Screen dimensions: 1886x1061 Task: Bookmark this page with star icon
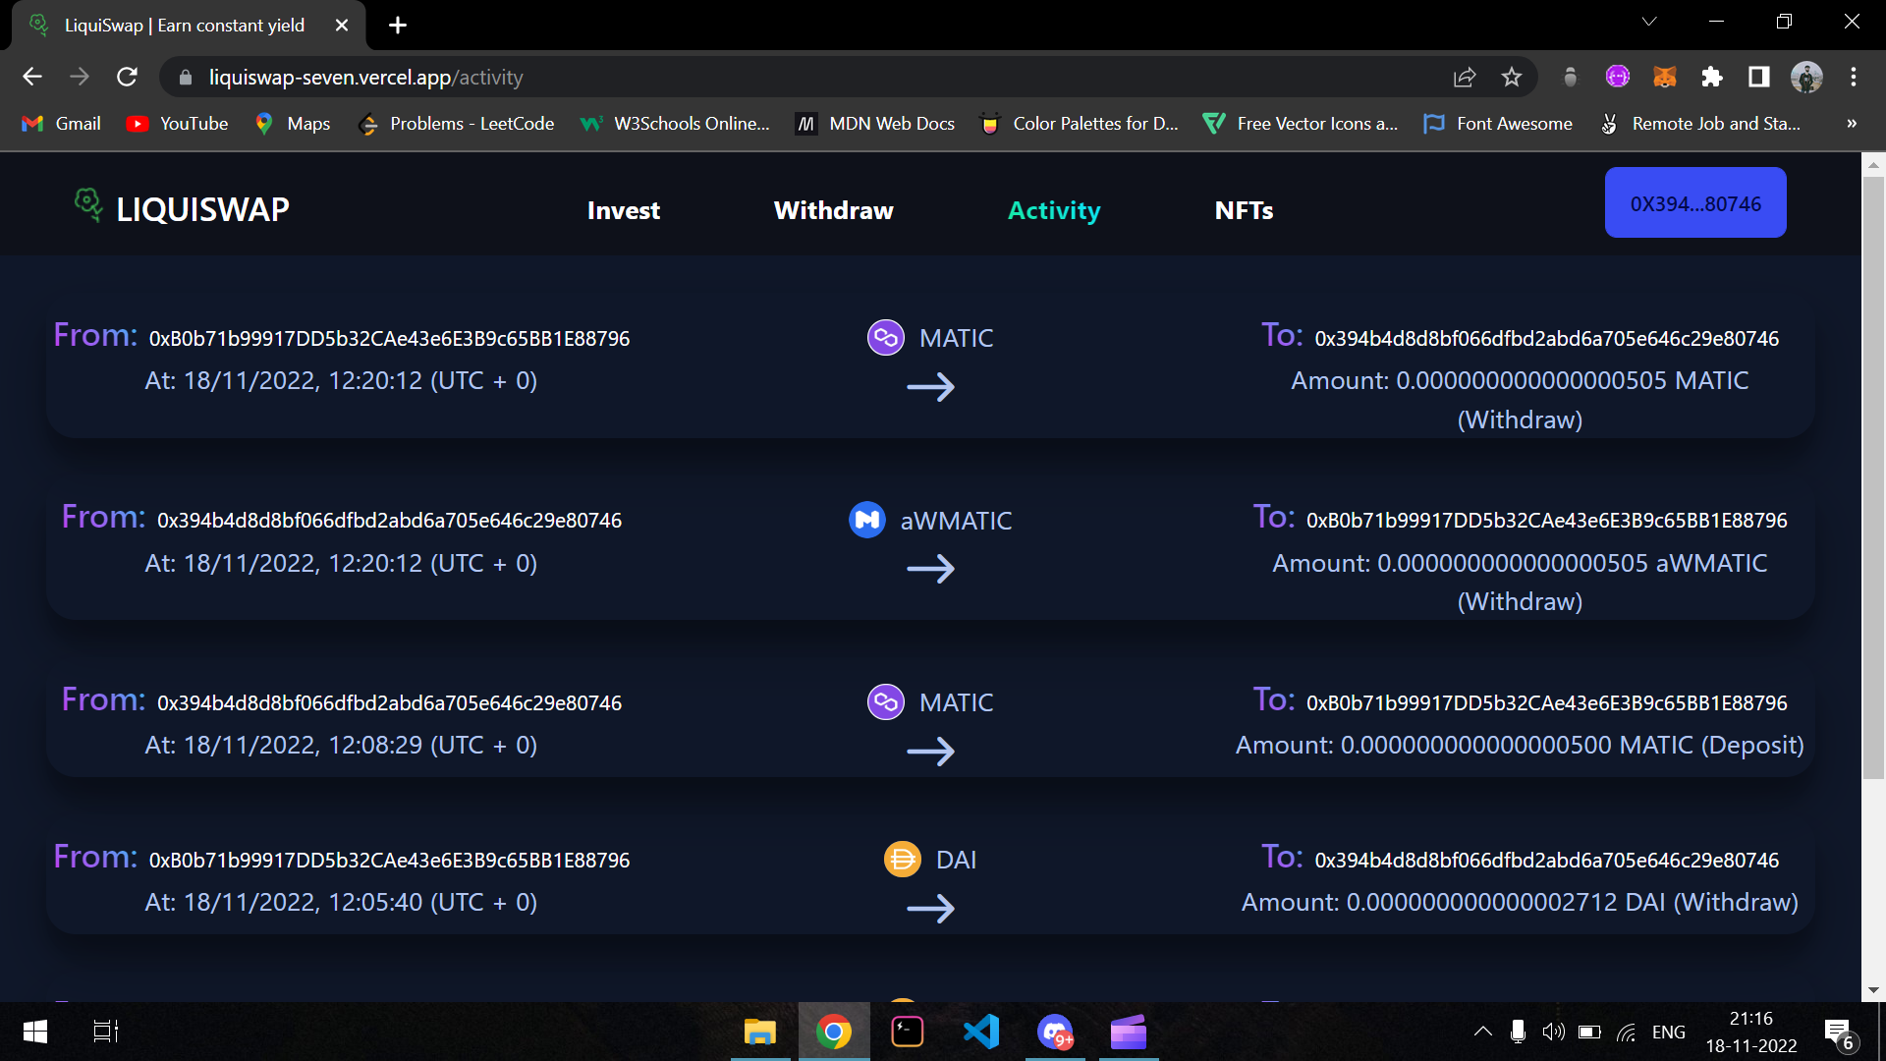pos(1512,77)
